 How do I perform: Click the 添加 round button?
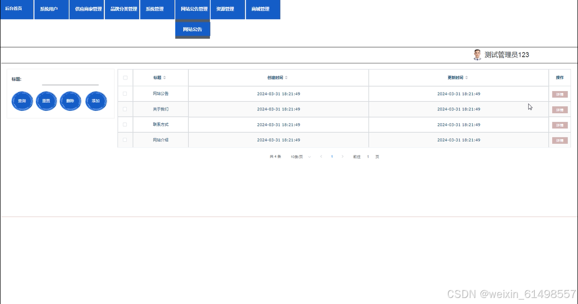[96, 101]
